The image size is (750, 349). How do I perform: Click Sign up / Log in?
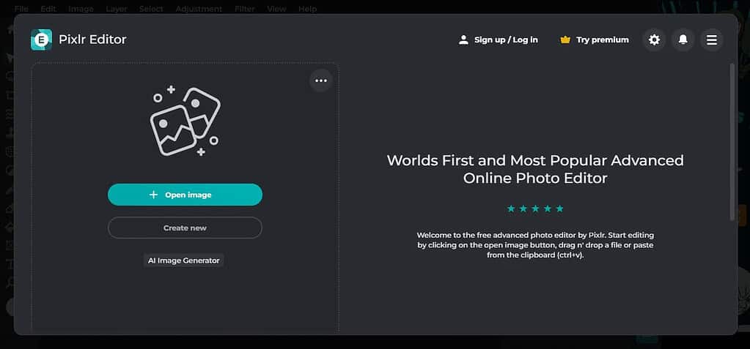point(506,40)
